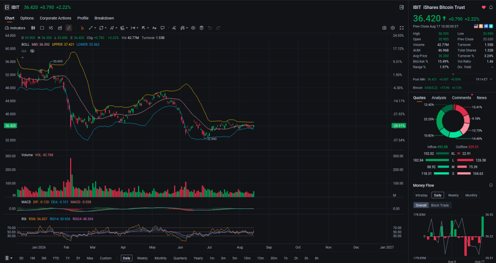Undo the last drawing action

210,28
